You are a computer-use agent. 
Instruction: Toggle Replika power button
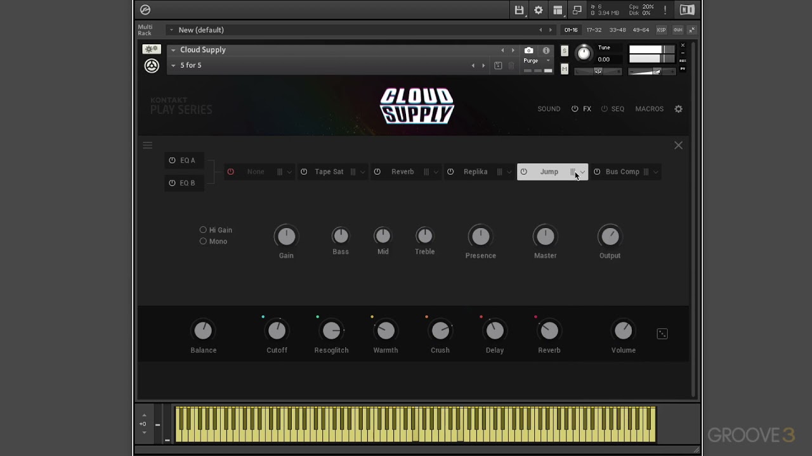tap(450, 172)
